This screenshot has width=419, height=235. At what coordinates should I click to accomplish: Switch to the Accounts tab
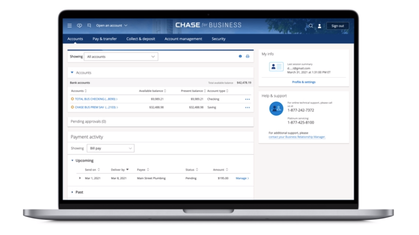tap(75, 39)
